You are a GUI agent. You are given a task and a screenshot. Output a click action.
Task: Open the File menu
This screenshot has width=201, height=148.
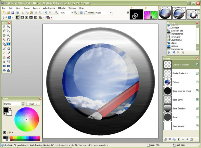(4, 8)
